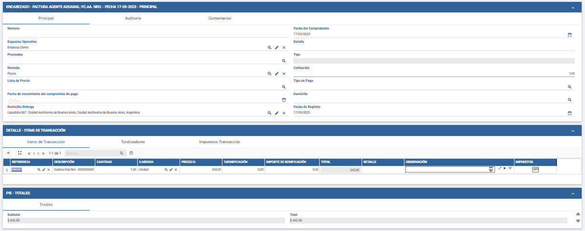Collapse Detalle Items de Transacción section
The height and width of the screenshot is (231, 585).
pyautogui.click(x=572, y=130)
